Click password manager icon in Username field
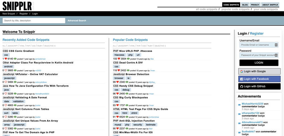 [x=276, y=45]
